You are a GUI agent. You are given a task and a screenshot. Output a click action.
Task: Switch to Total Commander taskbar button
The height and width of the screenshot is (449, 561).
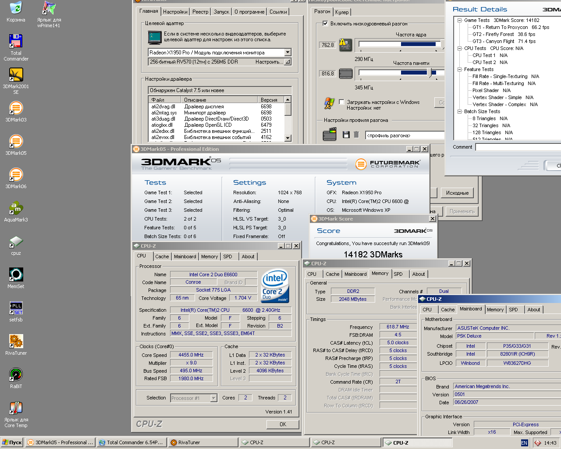coord(131,442)
